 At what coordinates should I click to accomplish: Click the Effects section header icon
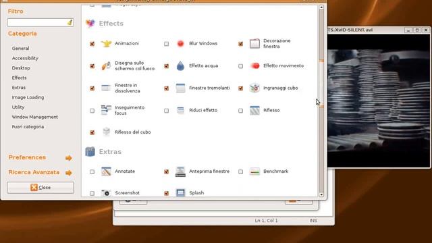(90, 24)
